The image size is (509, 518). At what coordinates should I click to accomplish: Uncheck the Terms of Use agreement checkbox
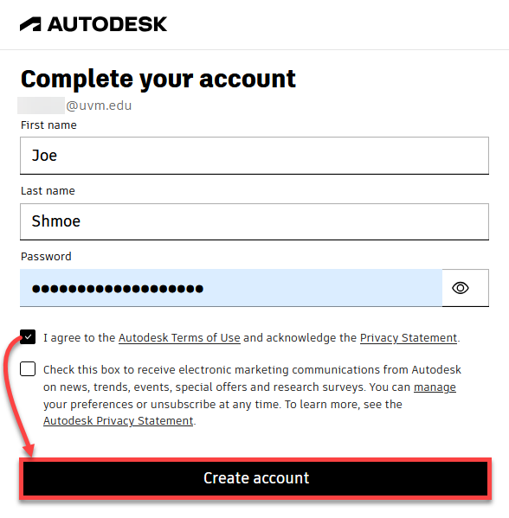28,337
